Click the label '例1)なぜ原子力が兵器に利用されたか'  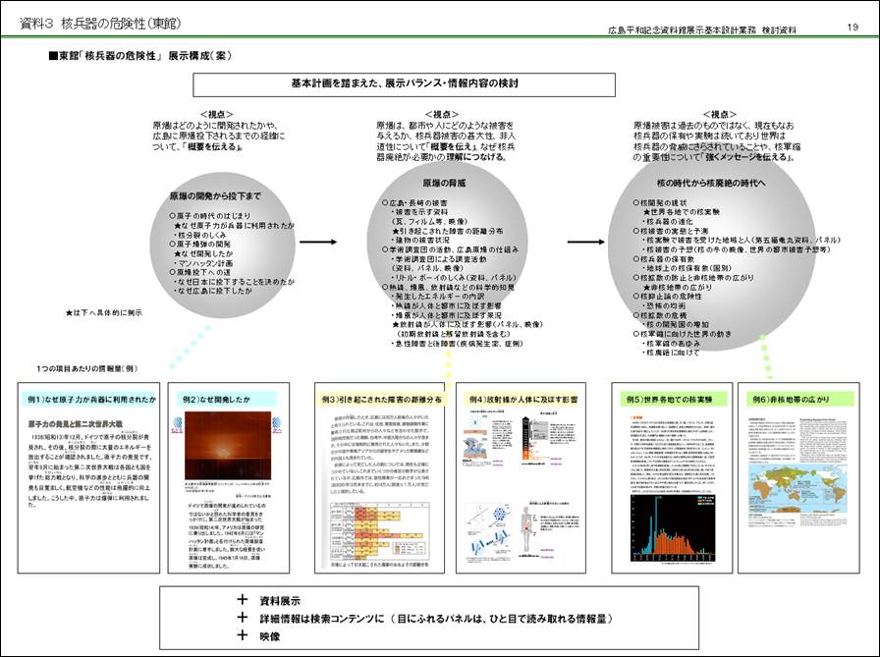(x=90, y=400)
